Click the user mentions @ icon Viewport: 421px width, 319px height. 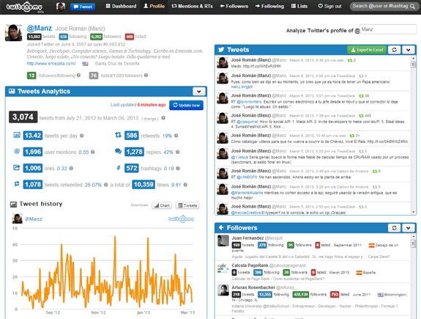click(17, 151)
